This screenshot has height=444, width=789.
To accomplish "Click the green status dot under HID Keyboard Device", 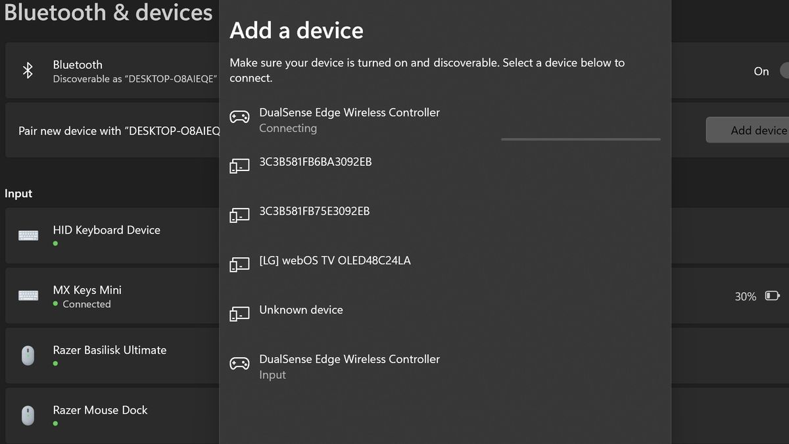I will [x=55, y=243].
